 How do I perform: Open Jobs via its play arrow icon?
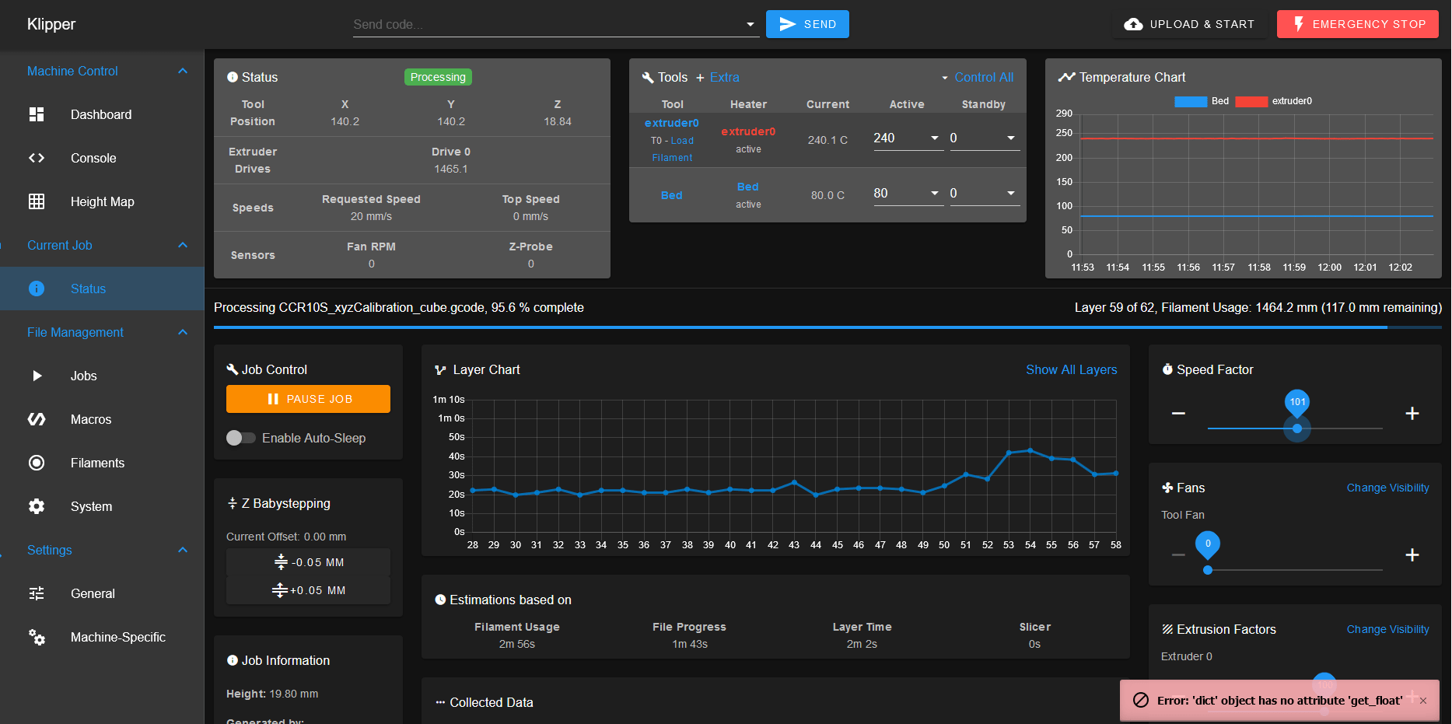click(x=37, y=376)
